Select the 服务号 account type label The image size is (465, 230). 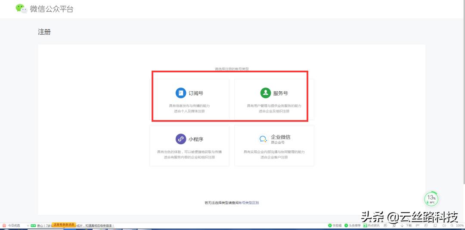(x=281, y=93)
